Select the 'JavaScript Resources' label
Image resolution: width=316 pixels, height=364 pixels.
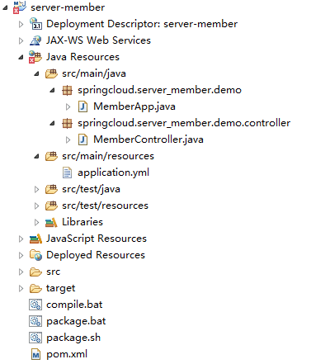[97, 239]
